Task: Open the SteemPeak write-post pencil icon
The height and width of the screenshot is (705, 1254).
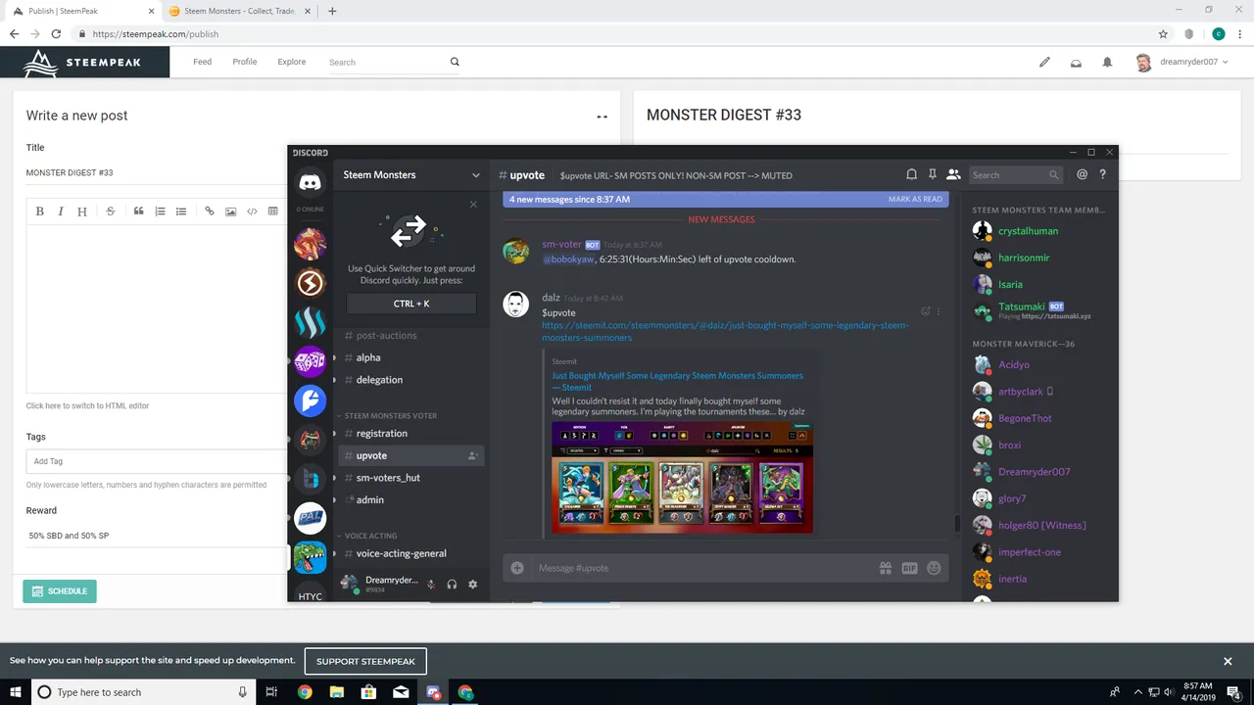Action: (x=1044, y=62)
